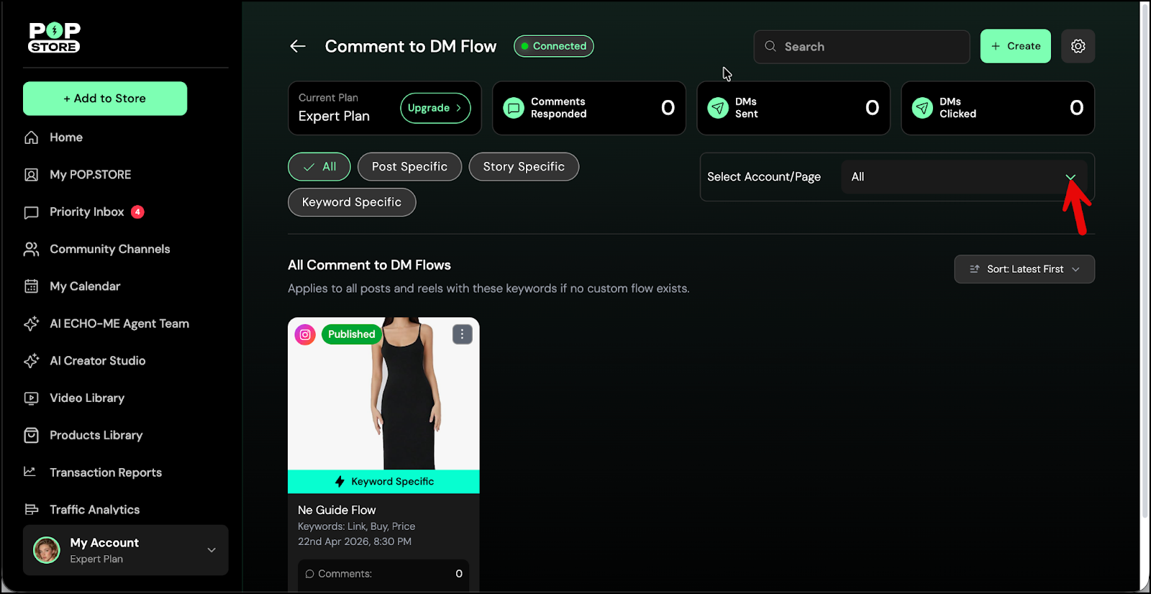Select the All filter chip
This screenshot has height=594, width=1151.
click(x=319, y=167)
